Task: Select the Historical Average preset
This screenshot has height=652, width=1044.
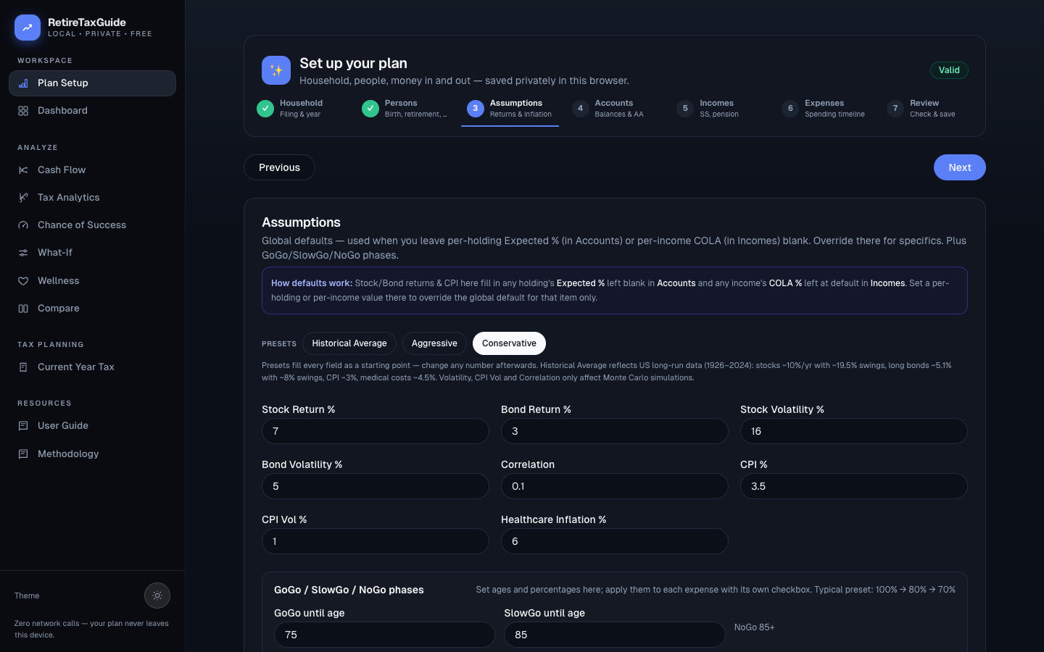Action: click(x=349, y=343)
